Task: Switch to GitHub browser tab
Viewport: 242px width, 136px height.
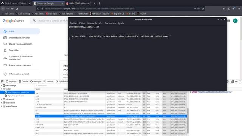Action: 16,3
